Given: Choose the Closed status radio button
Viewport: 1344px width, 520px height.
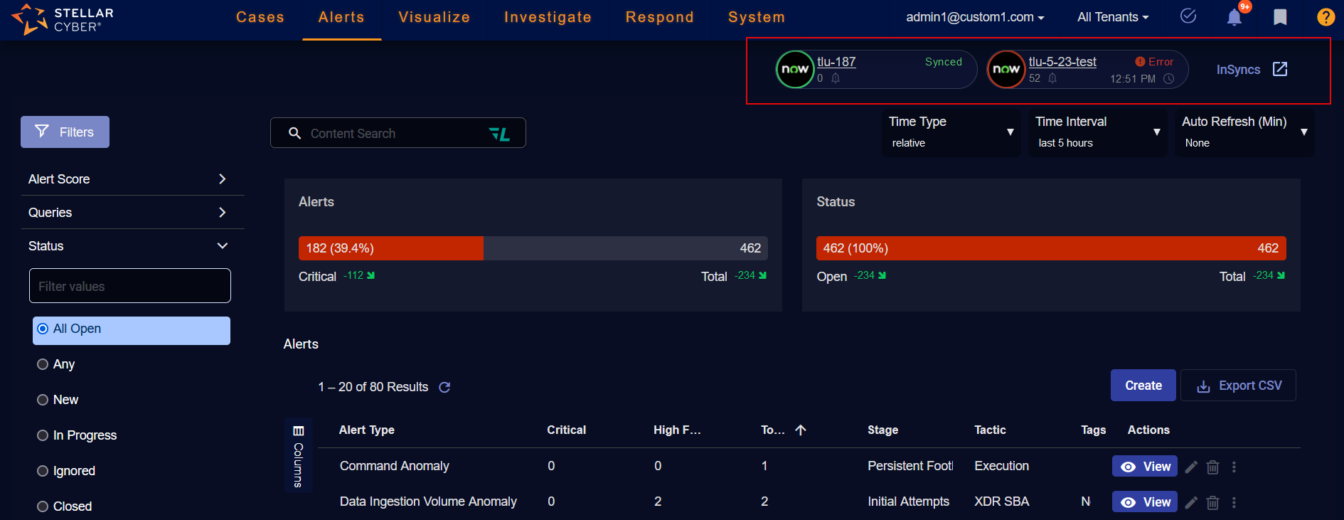Looking at the screenshot, I should 43,506.
